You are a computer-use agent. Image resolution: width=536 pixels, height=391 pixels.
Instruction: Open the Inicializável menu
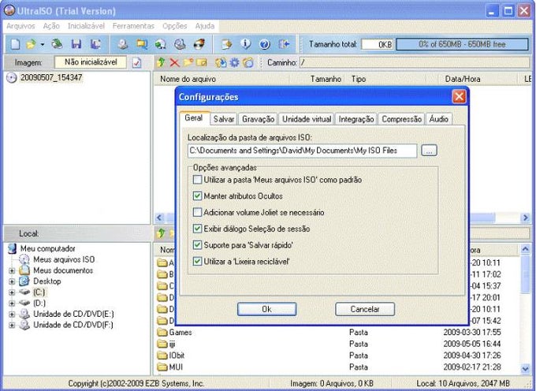(86, 26)
